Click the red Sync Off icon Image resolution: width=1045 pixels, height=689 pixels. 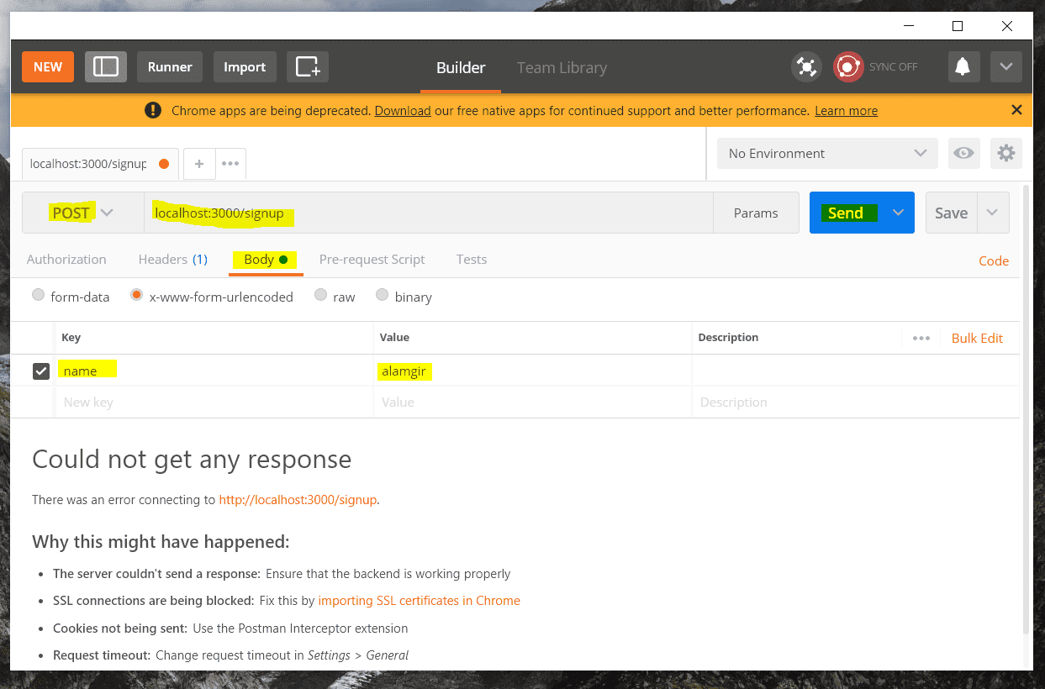pyautogui.click(x=848, y=67)
